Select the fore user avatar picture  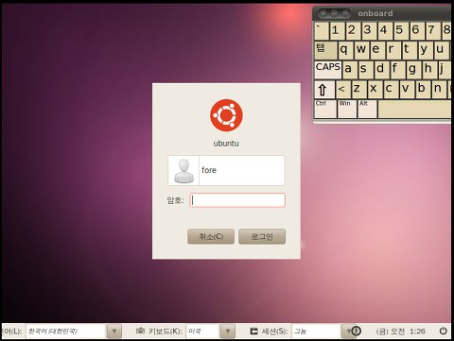tap(183, 170)
